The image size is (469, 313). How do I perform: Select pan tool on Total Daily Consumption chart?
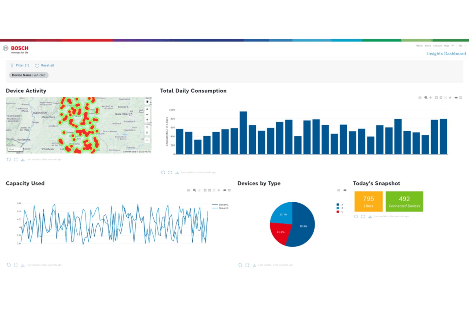pos(430,98)
